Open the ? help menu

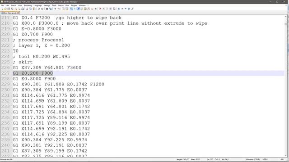(x=88, y=5)
